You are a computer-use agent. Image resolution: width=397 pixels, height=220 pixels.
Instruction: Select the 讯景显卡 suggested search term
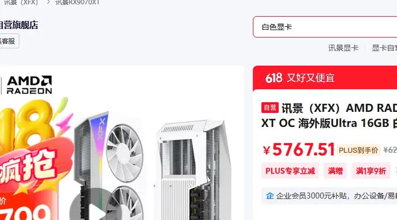tap(343, 48)
